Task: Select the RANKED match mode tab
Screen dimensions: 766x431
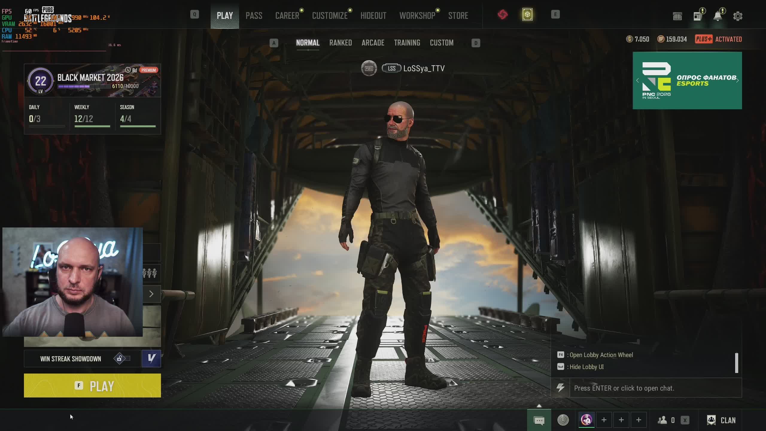Action: [341, 43]
